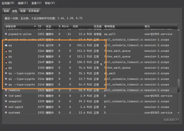Sort by the % CPU column header

60,26
